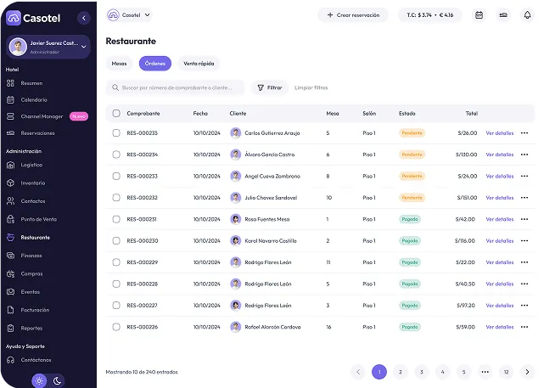Open the Filtrar filter options

270,87
